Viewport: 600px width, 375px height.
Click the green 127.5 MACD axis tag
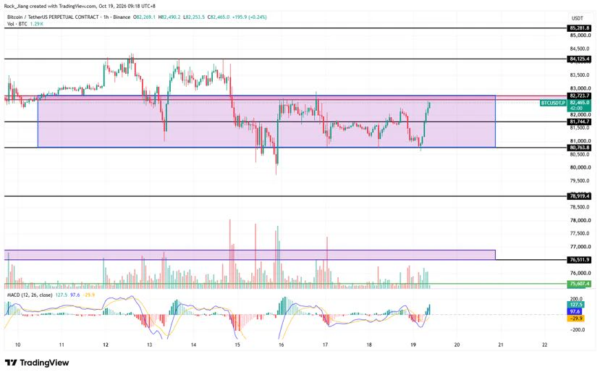tap(575, 305)
